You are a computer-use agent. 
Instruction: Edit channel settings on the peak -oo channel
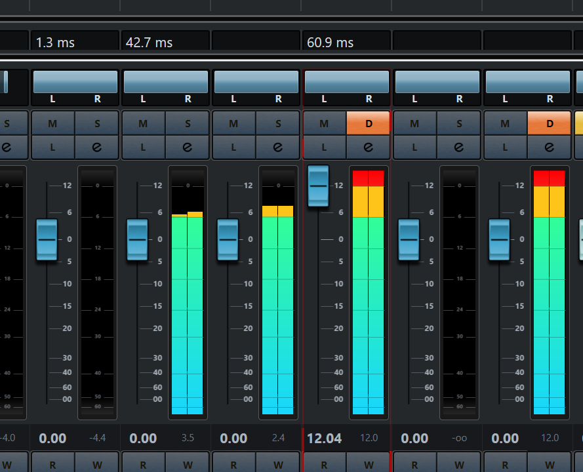point(459,147)
